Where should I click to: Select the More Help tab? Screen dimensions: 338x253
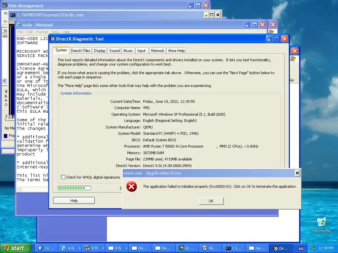click(x=176, y=51)
